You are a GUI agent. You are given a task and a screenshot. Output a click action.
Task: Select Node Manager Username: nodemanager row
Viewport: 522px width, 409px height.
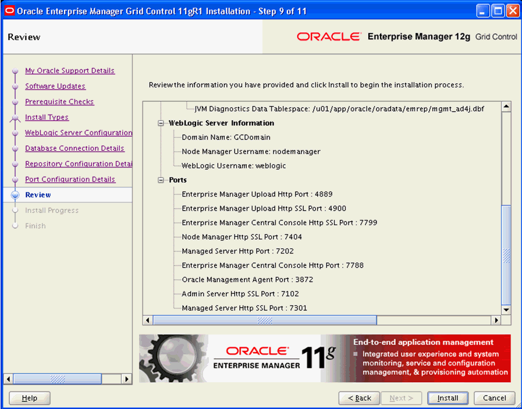(x=251, y=152)
